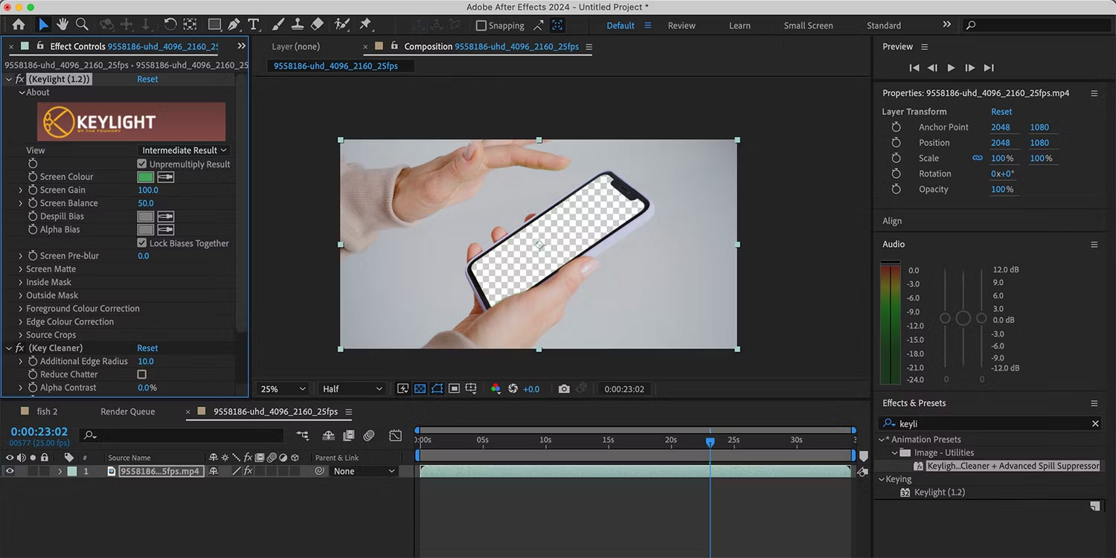Screen dimensions: 1116x558
Task: Click the green Screen Colour swatch
Action: tap(144, 176)
